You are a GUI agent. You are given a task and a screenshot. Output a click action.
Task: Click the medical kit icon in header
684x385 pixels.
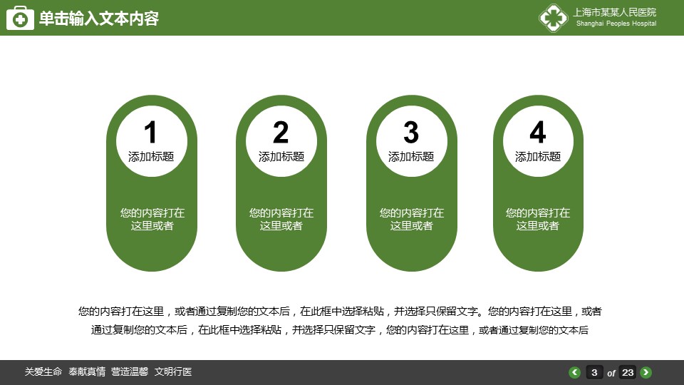(20, 19)
